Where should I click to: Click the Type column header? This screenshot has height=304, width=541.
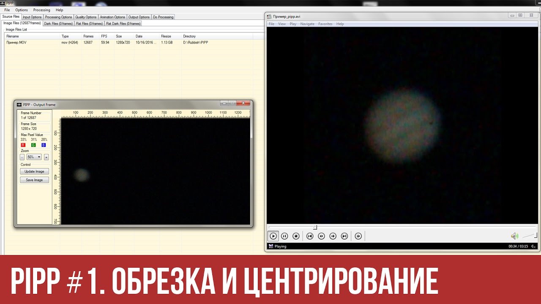(71, 36)
